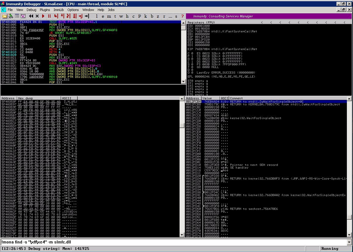Click the ASCII column header in dump pane
The width and height of the screenshot is (353, 252).
pyautogui.click(x=69, y=98)
